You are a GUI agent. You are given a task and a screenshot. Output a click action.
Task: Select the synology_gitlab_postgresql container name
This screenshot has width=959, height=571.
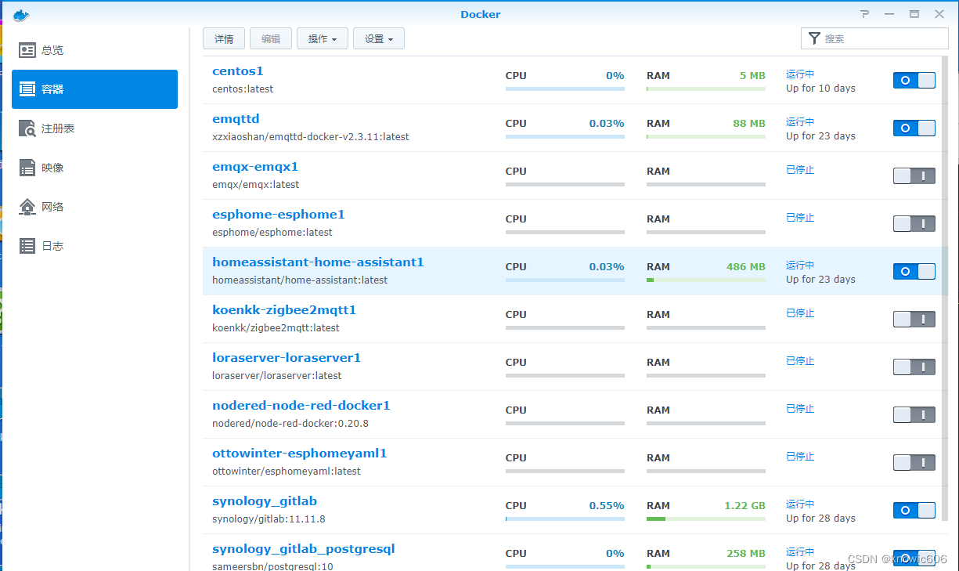[304, 549]
